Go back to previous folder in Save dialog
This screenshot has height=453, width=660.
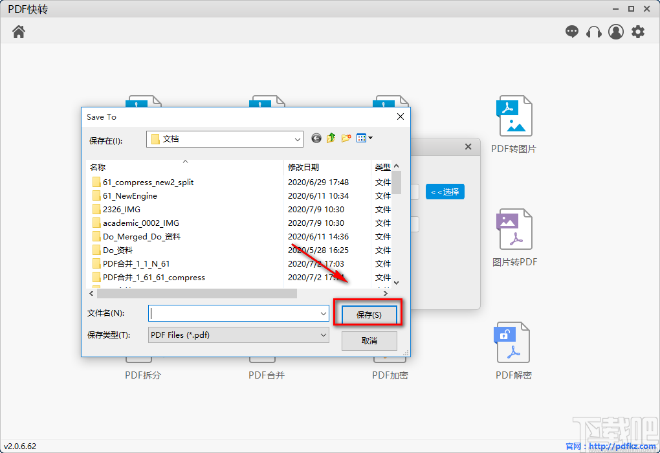[316, 138]
